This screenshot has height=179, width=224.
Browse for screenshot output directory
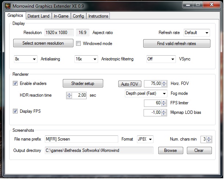click(x=171, y=150)
